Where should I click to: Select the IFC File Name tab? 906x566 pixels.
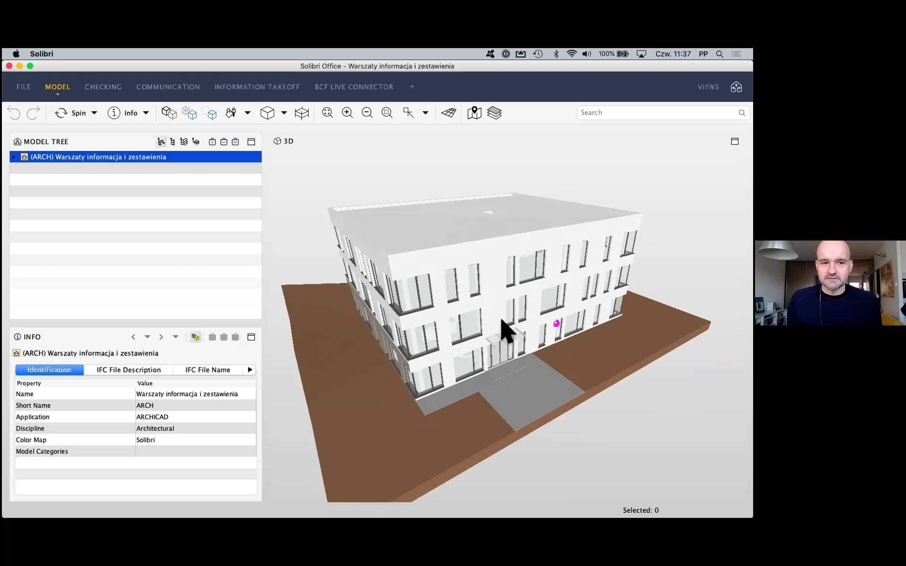pos(208,370)
